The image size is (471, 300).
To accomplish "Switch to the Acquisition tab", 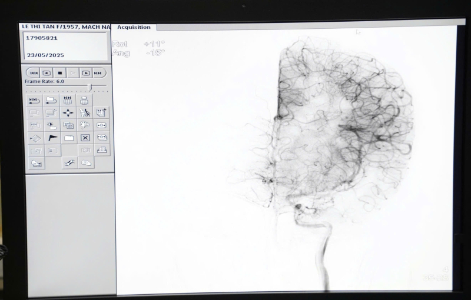I will [x=134, y=27].
